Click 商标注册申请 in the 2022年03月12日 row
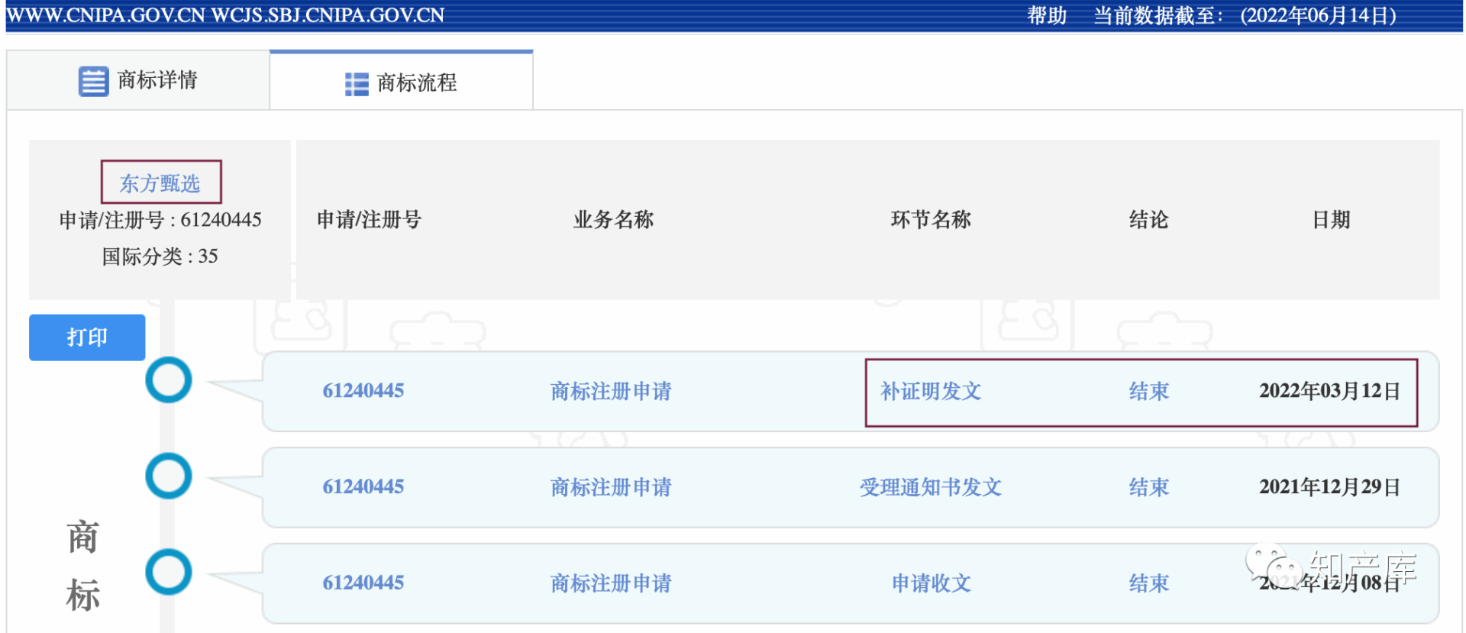Screen dimensions: 1466x633 611,392
